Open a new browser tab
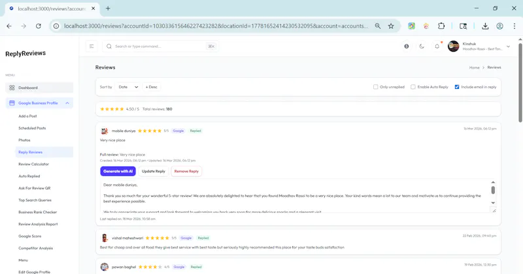The width and height of the screenshot is (523, 274). coord(108,9)
